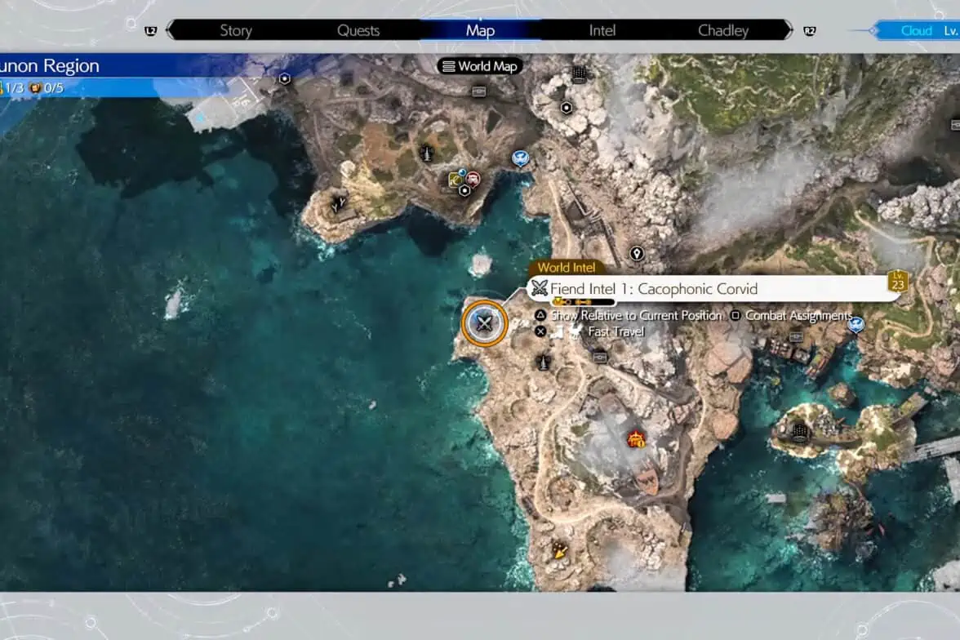The height and width of the screenshot is (640, 960).
Task: Click the yellow arrow player position marker
Action: [559, 550]
